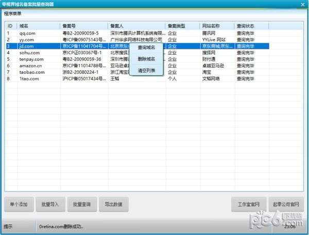309x235 pixels.
Task: Click the 广州华多网络科技有限公司 cell
Action: [136, 40]
